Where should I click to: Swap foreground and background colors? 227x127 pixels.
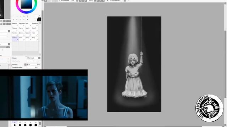pos(40,16)
